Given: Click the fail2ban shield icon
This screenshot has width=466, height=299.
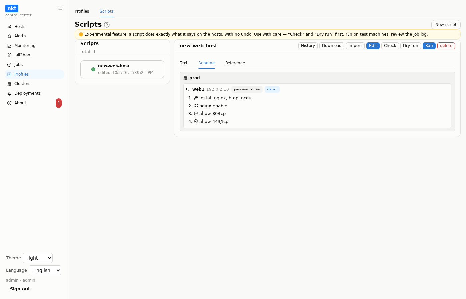Looking at the screenshot, I should coord(9,55).
